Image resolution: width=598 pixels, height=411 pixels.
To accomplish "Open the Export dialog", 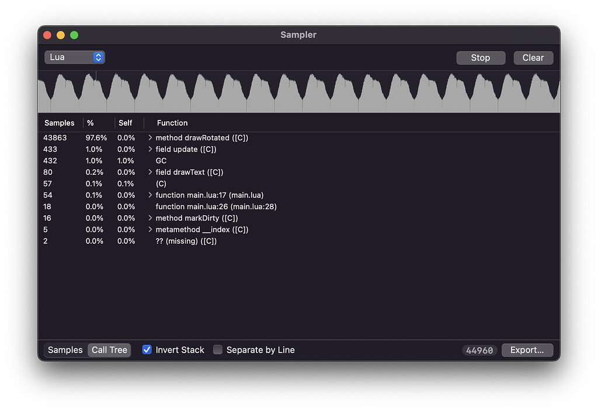I will (527, 350).
